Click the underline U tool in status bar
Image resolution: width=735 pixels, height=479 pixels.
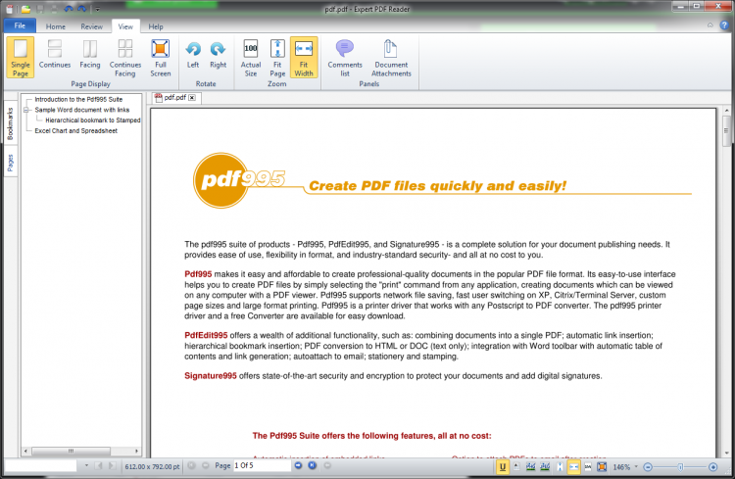tap(503, 467)
